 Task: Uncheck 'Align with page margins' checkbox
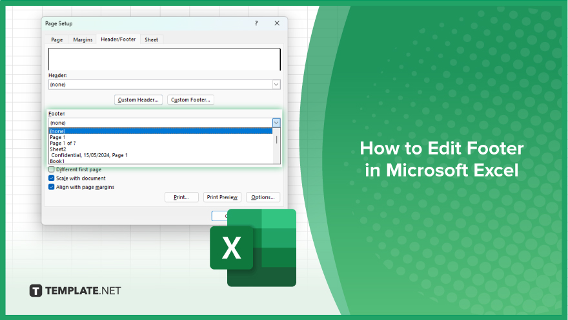coord(52,187)
